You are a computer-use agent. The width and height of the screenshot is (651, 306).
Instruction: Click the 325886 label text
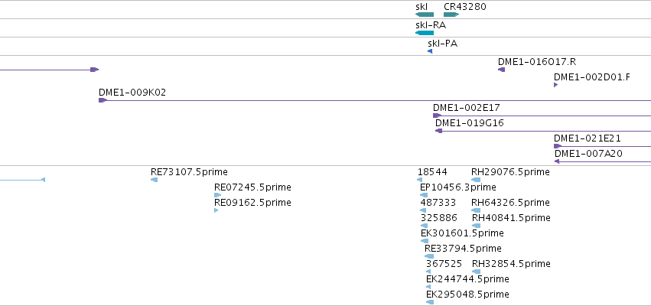[x=439, y=218]
